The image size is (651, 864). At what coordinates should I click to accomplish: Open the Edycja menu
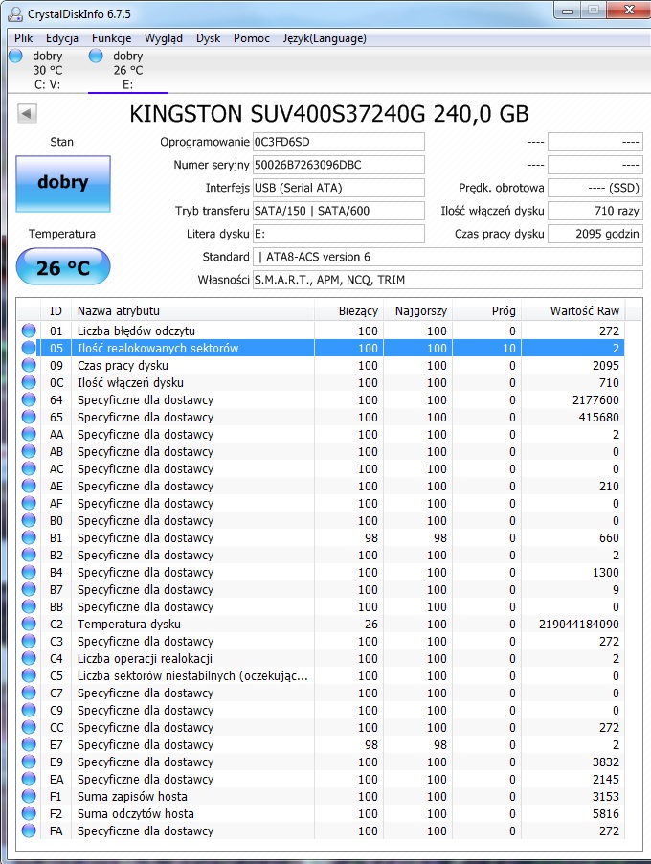61,38
